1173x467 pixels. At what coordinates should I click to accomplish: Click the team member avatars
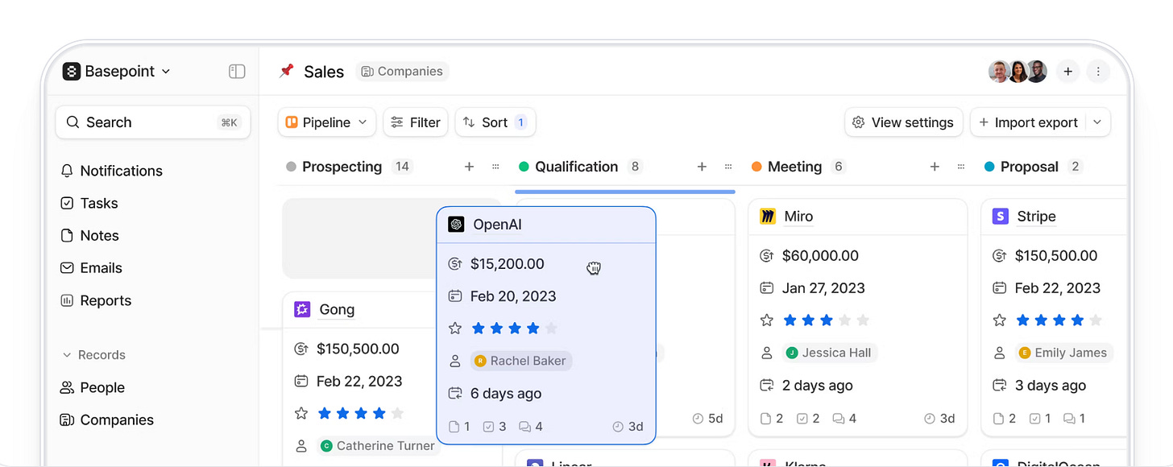tap(1018, 72)
